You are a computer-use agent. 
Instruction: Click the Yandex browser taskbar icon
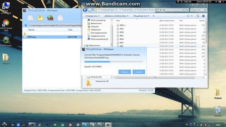click(x=70, y=125)
